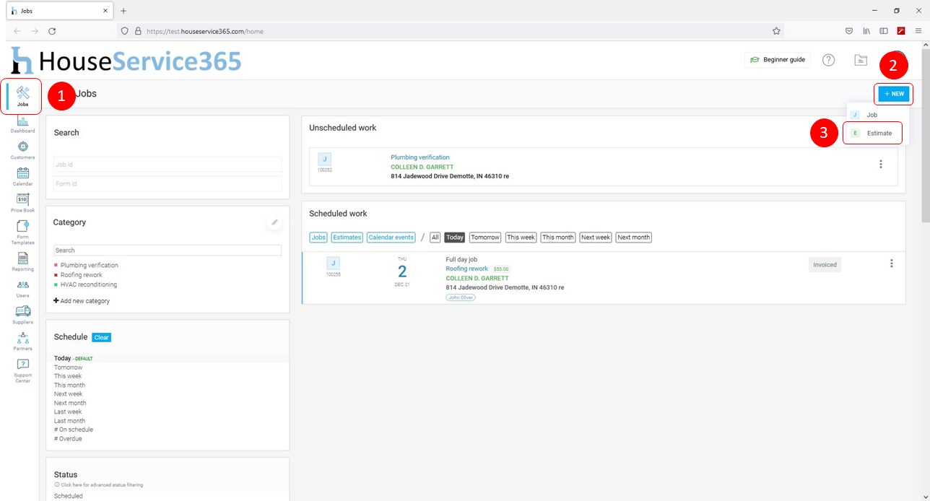The width and height of the screenshot is (930, 501).
Task: Select the Scheduled status filter
Action: pyautogui.click(x=69, y=496)
